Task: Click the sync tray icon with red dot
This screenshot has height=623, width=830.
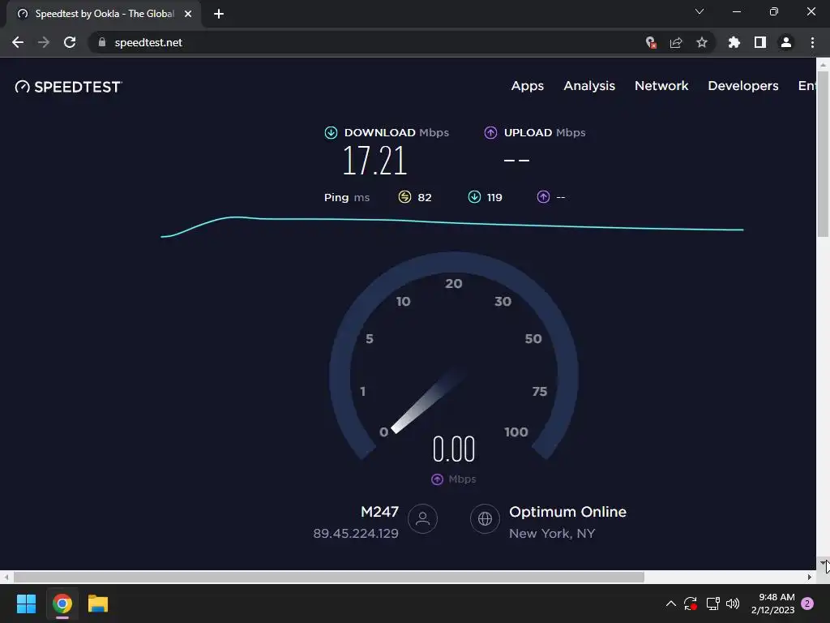Action: coord(691,604)
